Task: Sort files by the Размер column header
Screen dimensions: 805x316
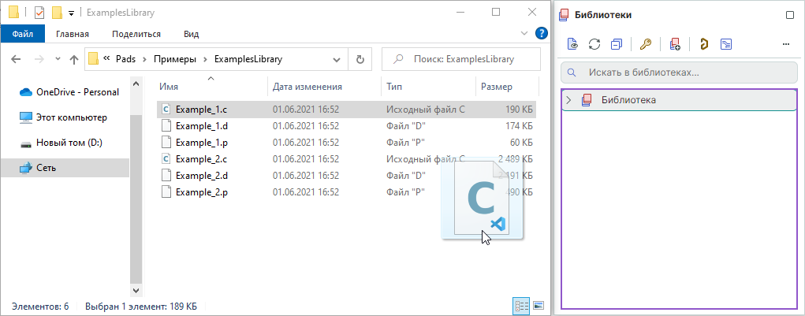Action: (497, 87)
